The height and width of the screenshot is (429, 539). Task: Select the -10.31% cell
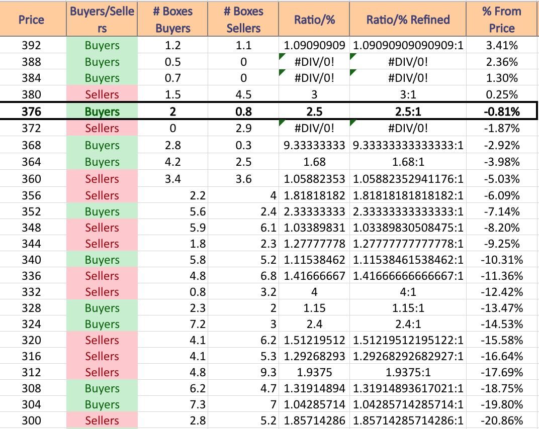point(501,260)
